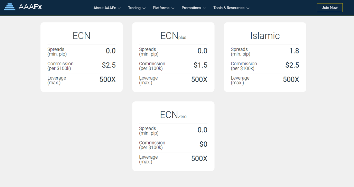Click the ECN Zero spreads value 0.0
Screen dimensions: 354x187
[x=203, y=130]
